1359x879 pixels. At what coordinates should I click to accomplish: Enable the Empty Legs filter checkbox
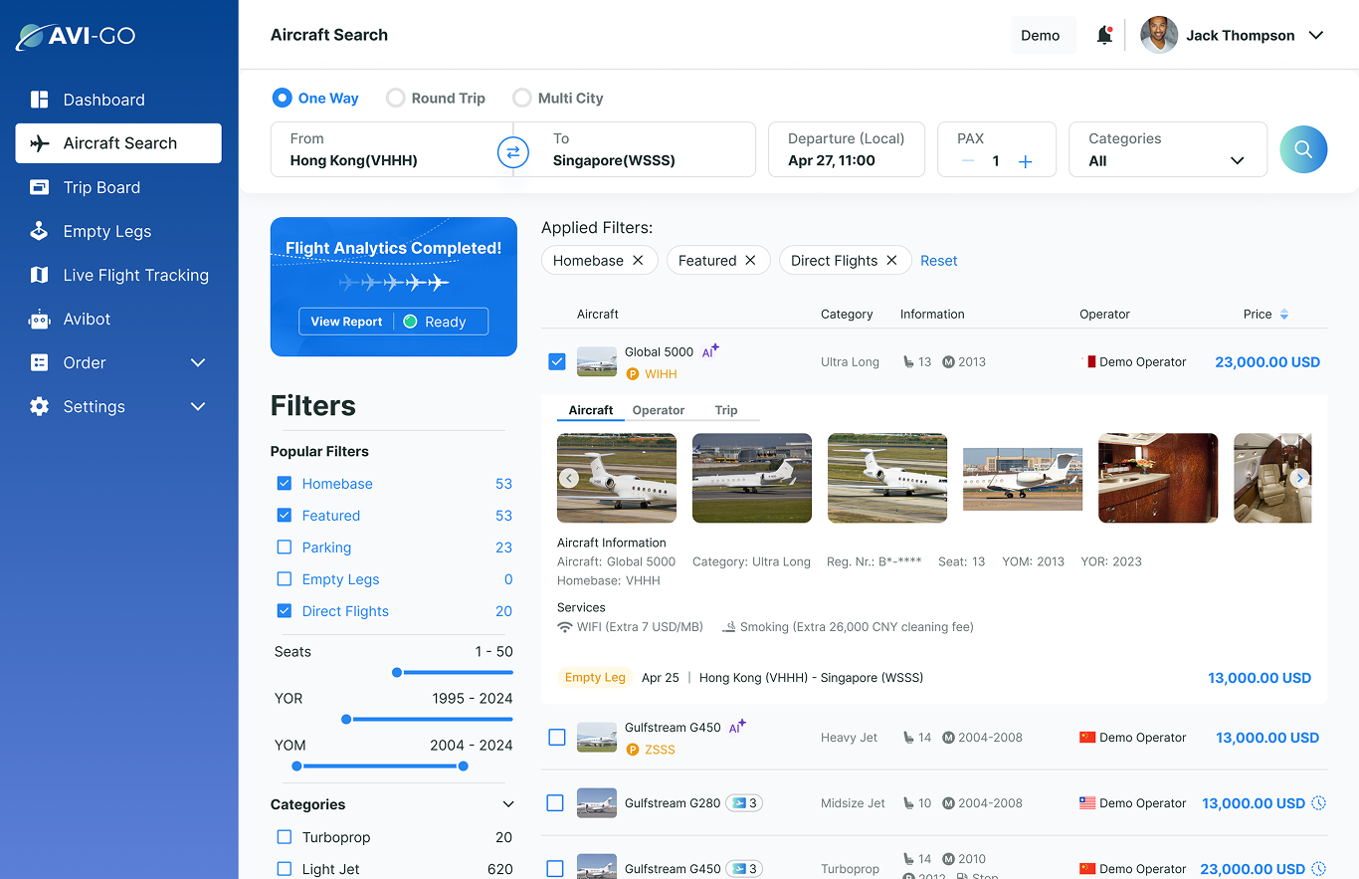(285, 579)
